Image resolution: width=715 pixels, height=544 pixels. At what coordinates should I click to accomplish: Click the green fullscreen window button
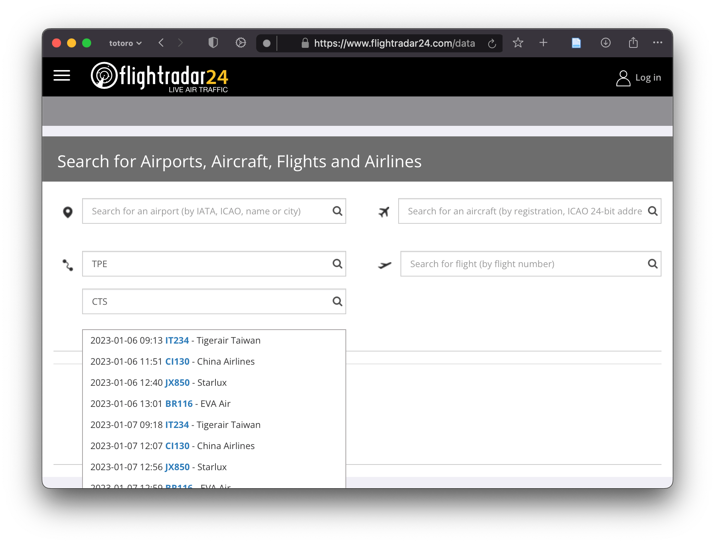(87, 43)
